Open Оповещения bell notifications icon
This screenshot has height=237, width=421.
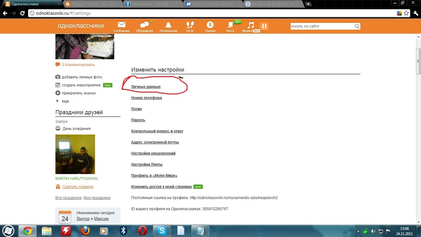coord(168,25)
